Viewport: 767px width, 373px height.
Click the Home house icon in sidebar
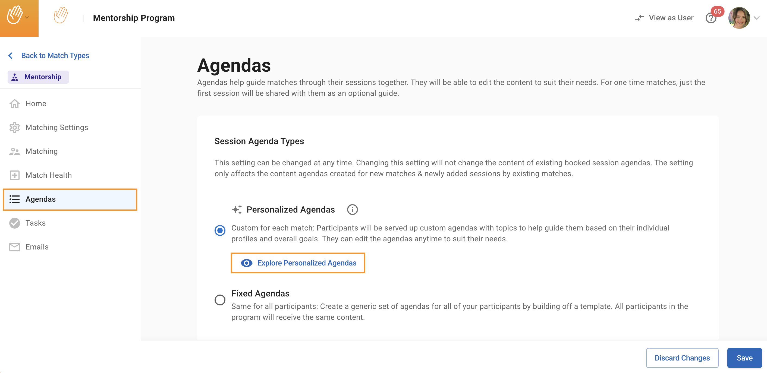(x=14, y=104)
